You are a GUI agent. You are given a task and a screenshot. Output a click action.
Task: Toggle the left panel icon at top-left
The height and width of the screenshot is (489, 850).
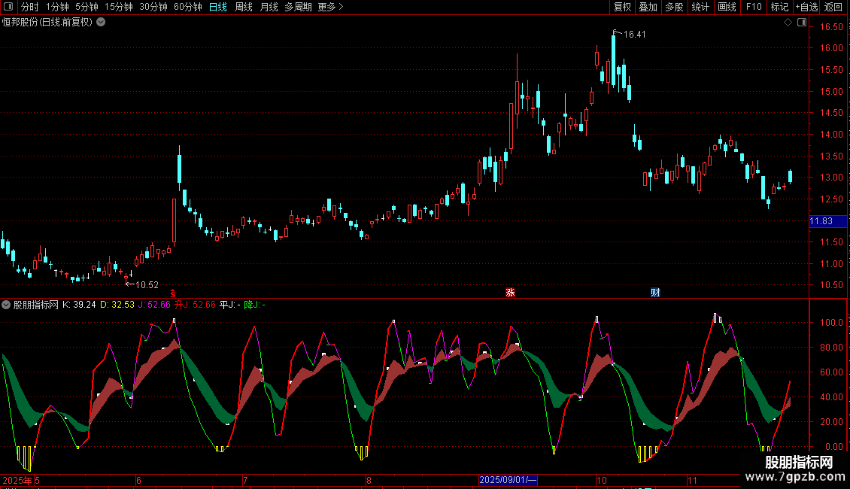tap(8, 7)
